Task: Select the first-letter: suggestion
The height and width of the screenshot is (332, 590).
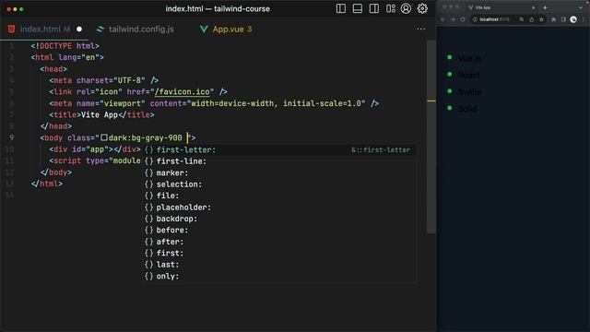Action: (x=280, y=149)
